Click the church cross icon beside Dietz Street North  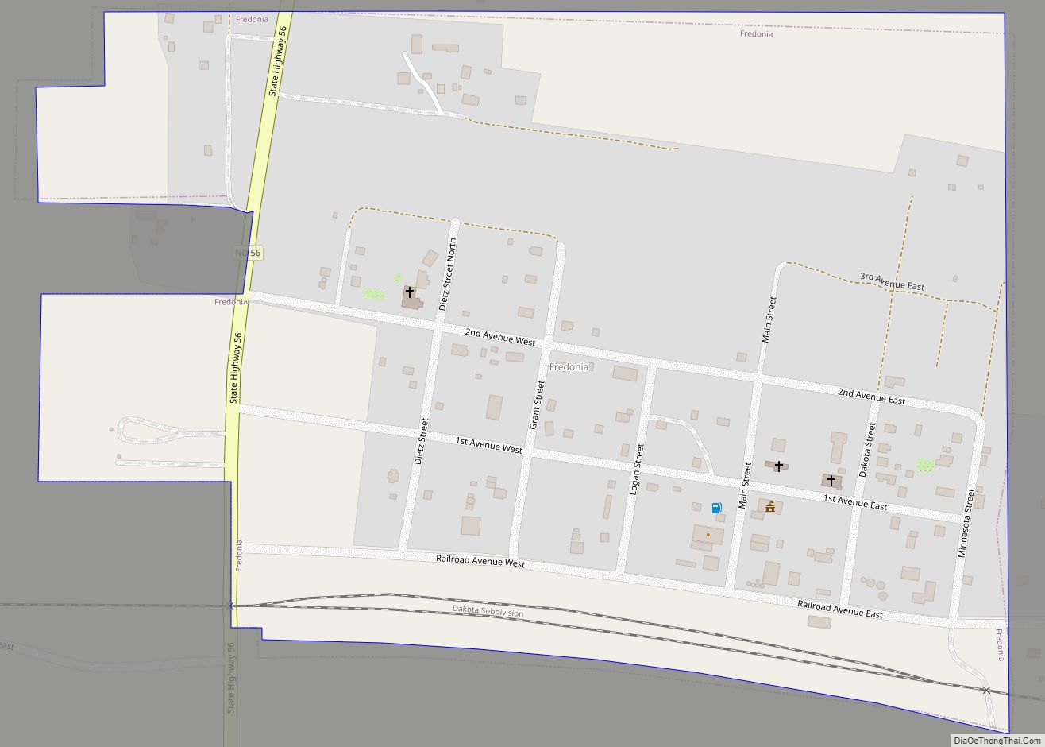[410, 292]
